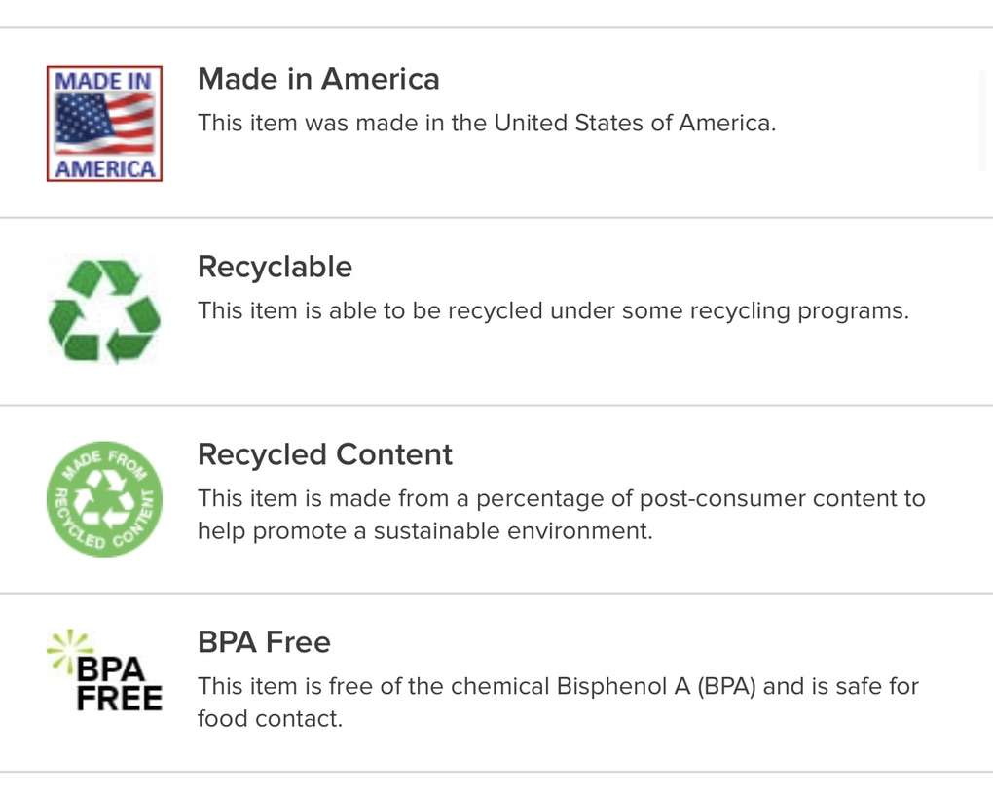Open the BPA Free heading
Viewport: 993px width, 796px height.
tap(264, 642)
